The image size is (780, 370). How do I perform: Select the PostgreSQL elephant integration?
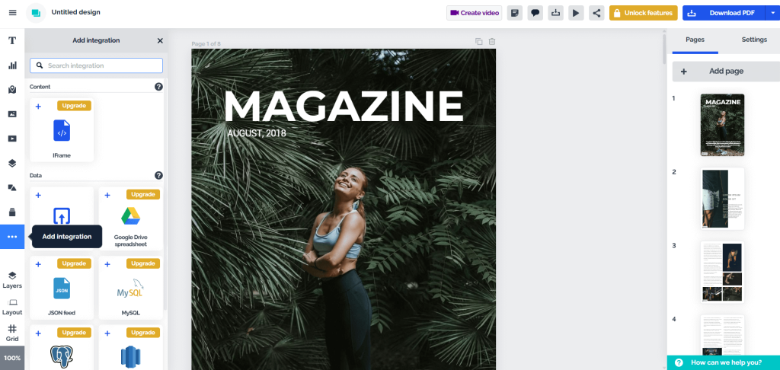coord(62,356)
